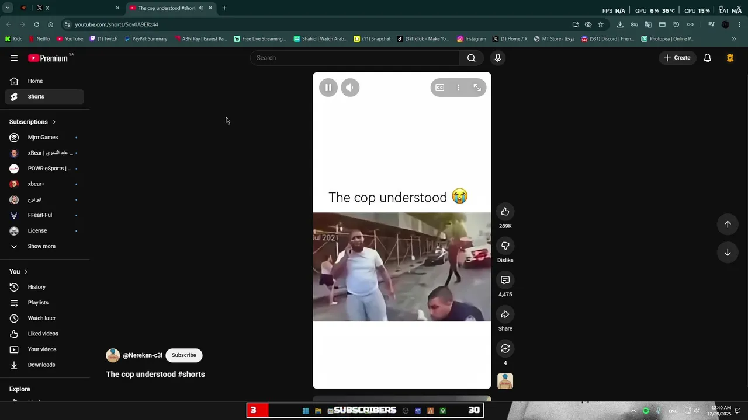This screenshot has height=420, width=748.
Task: Pause the playing short
Action: point(328,87)
